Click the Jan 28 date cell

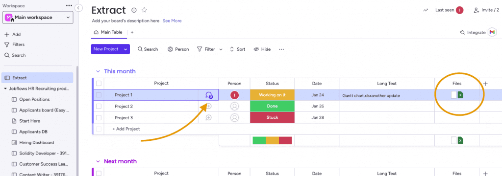coord(317,117)
